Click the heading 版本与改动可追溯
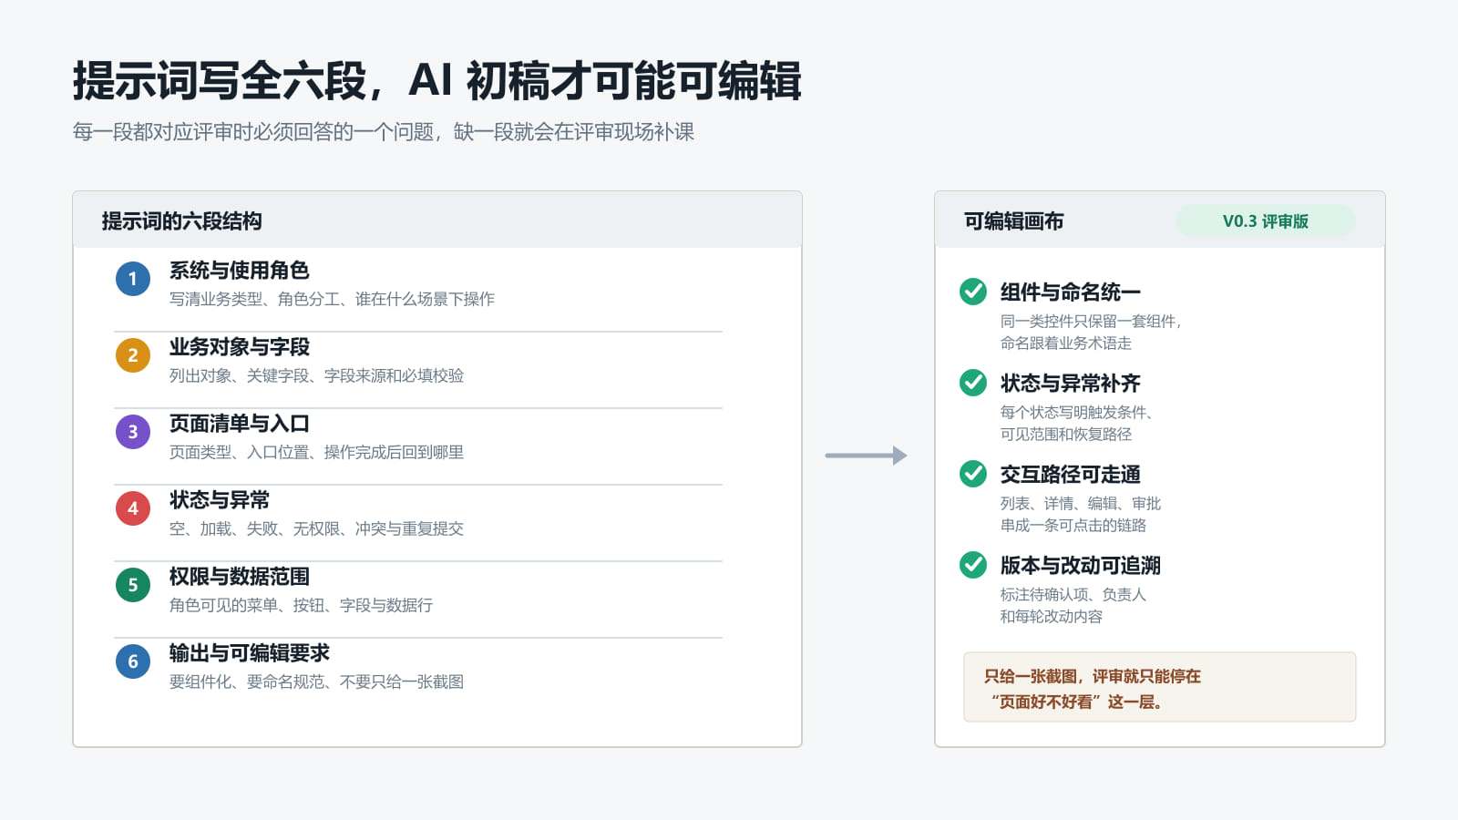The image size is (1458, 820). pos(1081,566)
